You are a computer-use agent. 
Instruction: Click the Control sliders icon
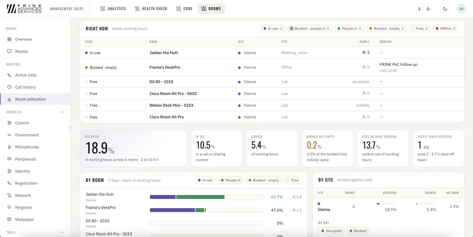9,123
